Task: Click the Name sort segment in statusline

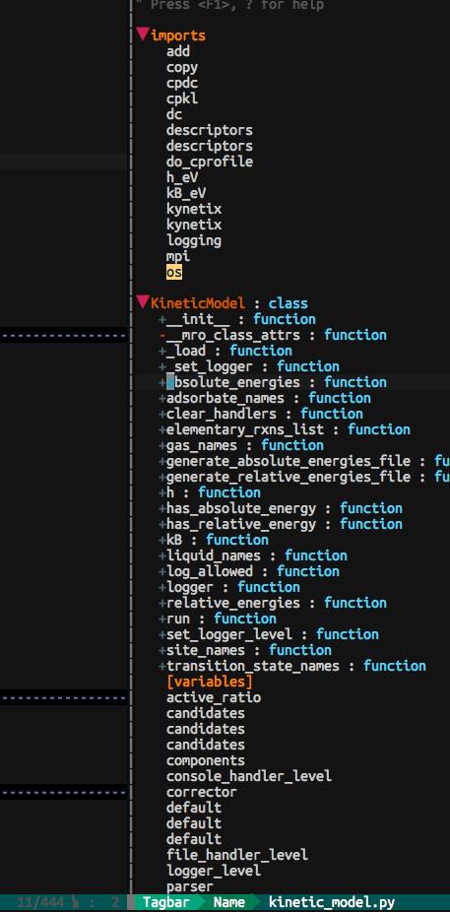Action: click(x=229, y=903)
